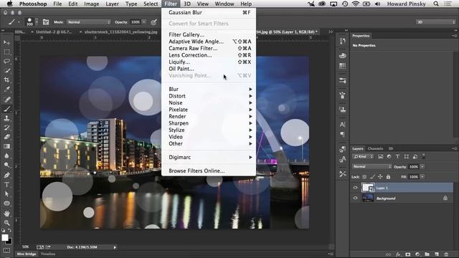
Task: Open workspace 3D dropdown
Action: [x=435, y=22]
